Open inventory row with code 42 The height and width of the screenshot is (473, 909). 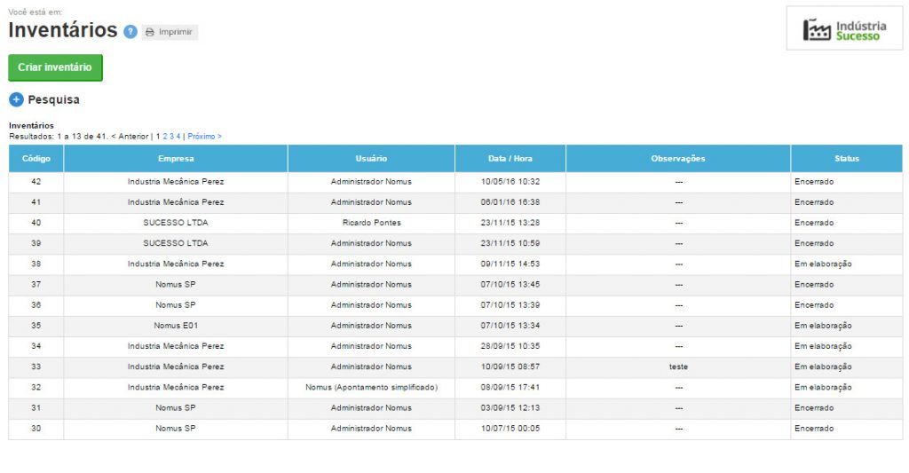point(36,182)
